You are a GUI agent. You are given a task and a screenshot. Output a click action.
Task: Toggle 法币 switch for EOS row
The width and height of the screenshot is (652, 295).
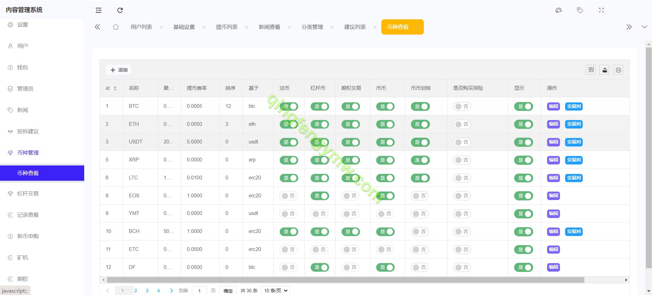289,196
